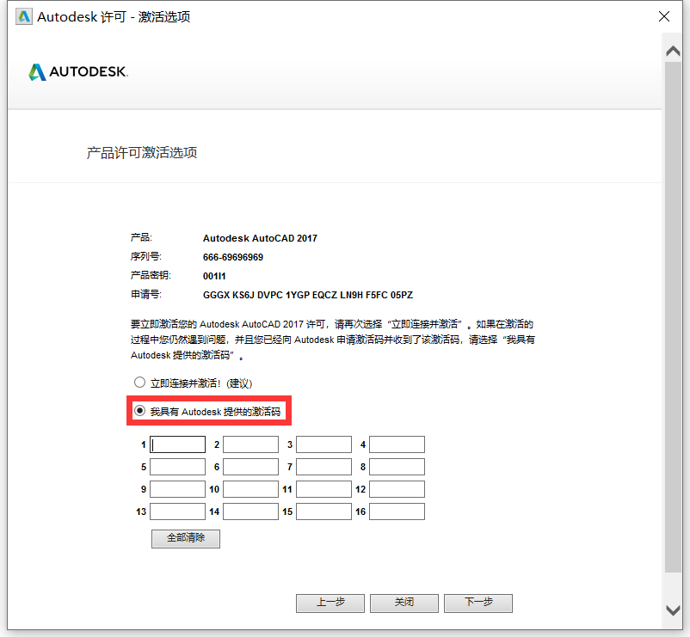Image resolution: width=690 pixels, height=637 pixels.
Task: Focus activation code field 8
Action: pos(397,467)
